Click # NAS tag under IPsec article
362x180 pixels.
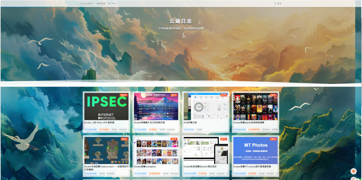click(114, 130)
